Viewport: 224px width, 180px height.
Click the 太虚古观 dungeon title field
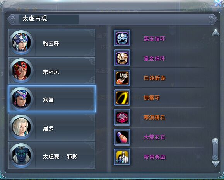coord(49,19)
